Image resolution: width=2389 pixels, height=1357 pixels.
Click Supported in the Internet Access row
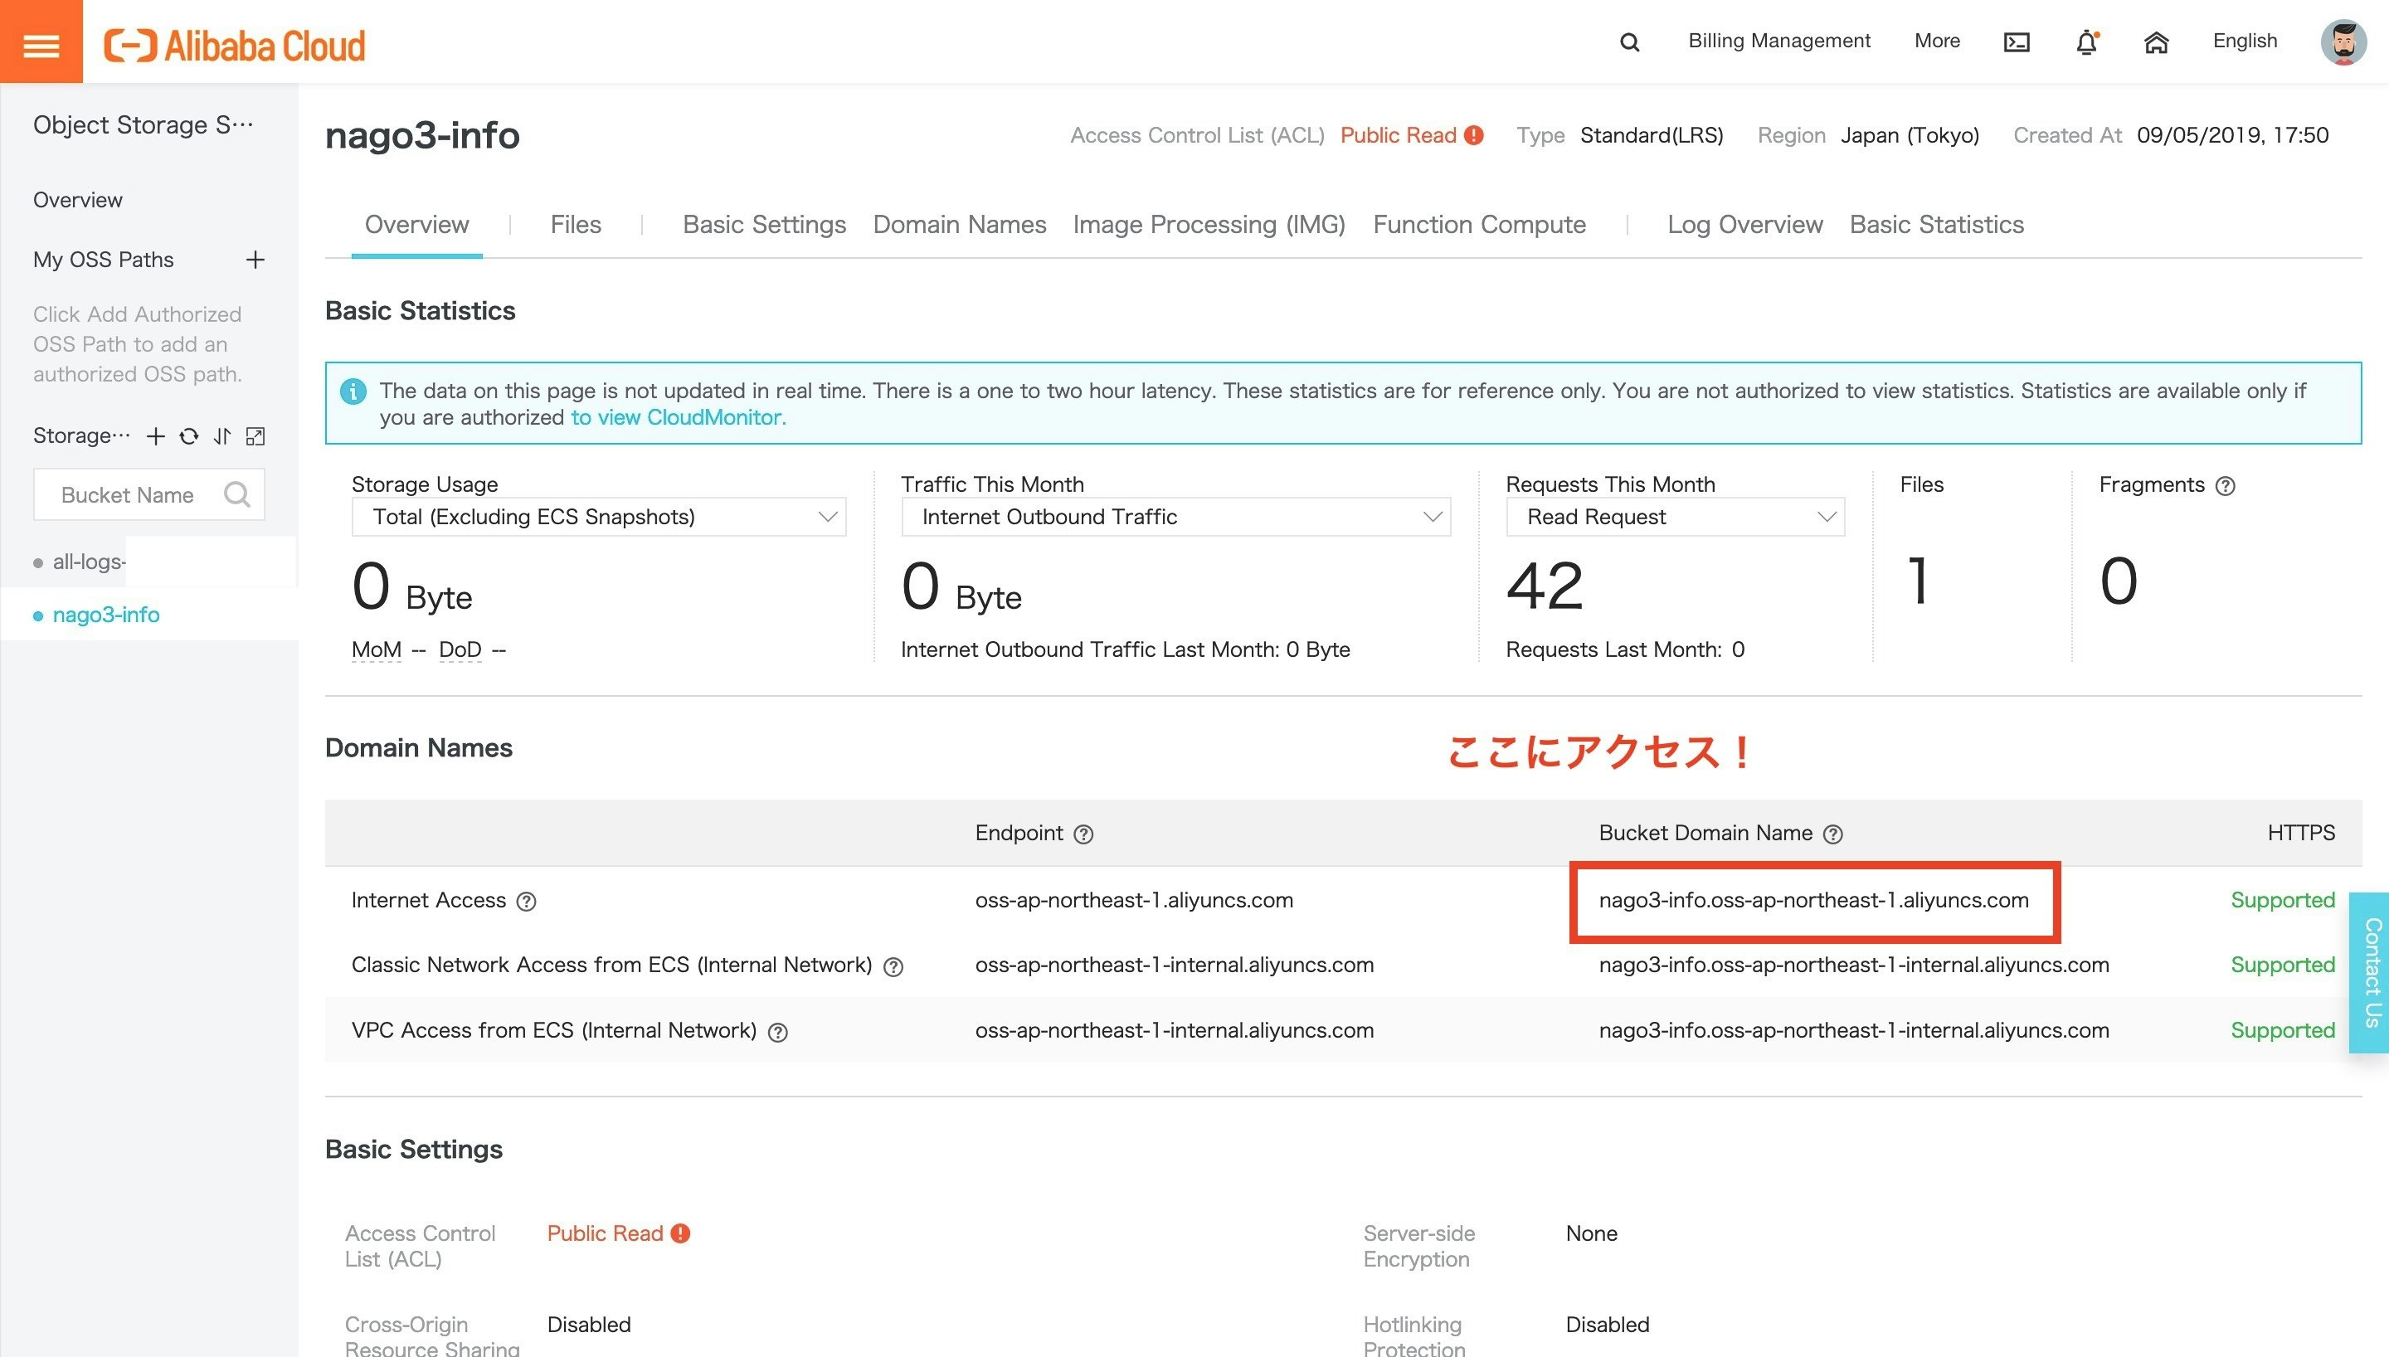point(2283,900)
